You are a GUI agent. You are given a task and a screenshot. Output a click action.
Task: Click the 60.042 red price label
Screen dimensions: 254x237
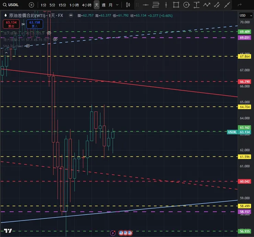(244, 181)
